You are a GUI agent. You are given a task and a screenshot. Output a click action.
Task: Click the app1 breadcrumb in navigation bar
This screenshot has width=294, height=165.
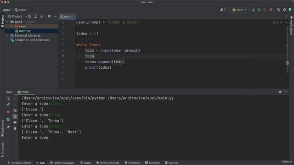point(7,10)
